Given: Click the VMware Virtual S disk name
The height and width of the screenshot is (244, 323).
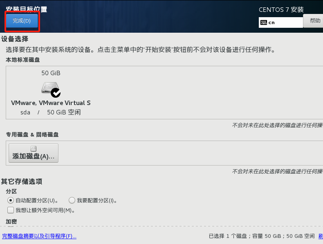Looking at the screenshot, I should (x=51, y=103).
